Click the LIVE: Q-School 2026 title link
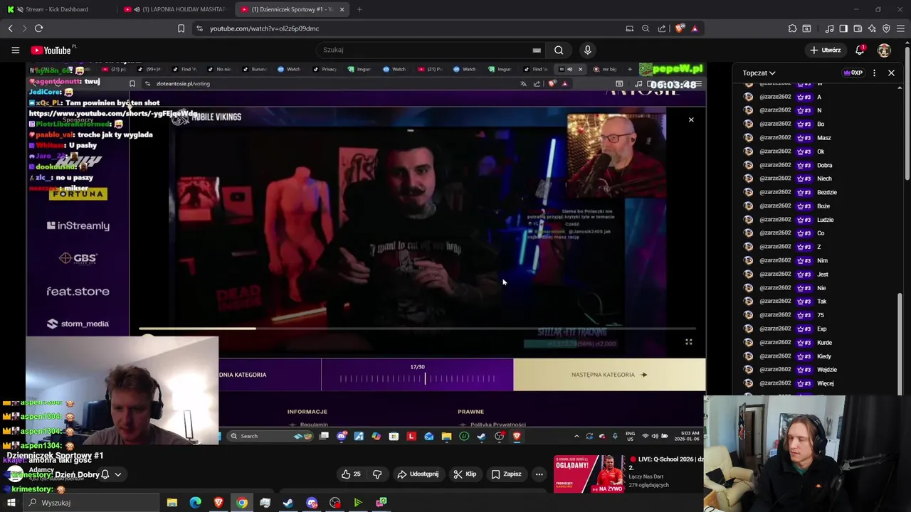This screenshot has width=911, height=512. 666,464
